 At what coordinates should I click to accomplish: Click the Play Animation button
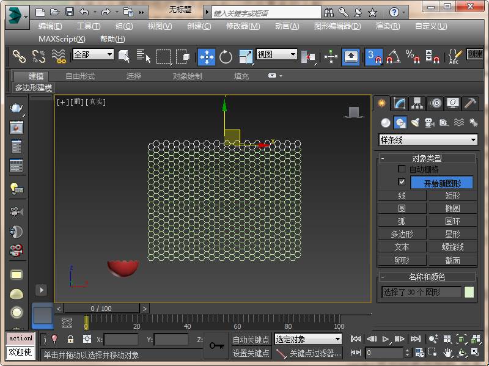pos(386,339)
